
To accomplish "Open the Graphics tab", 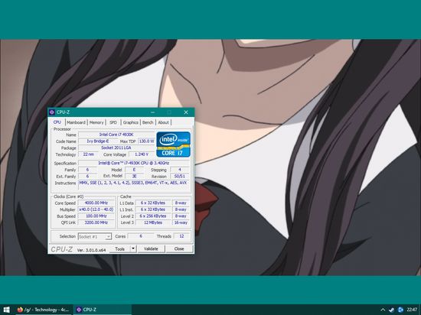I will 131,122.
